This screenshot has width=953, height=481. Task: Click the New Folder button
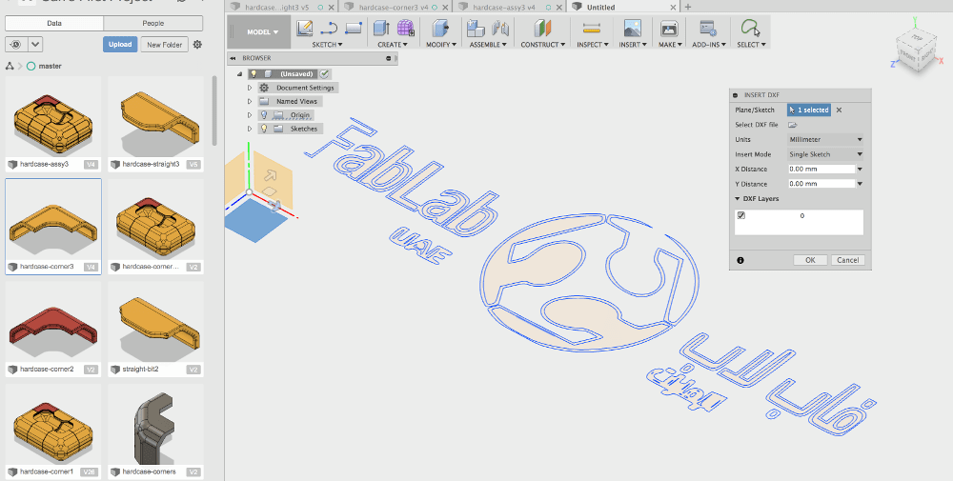pyautogui.click(x=164, y=45)
